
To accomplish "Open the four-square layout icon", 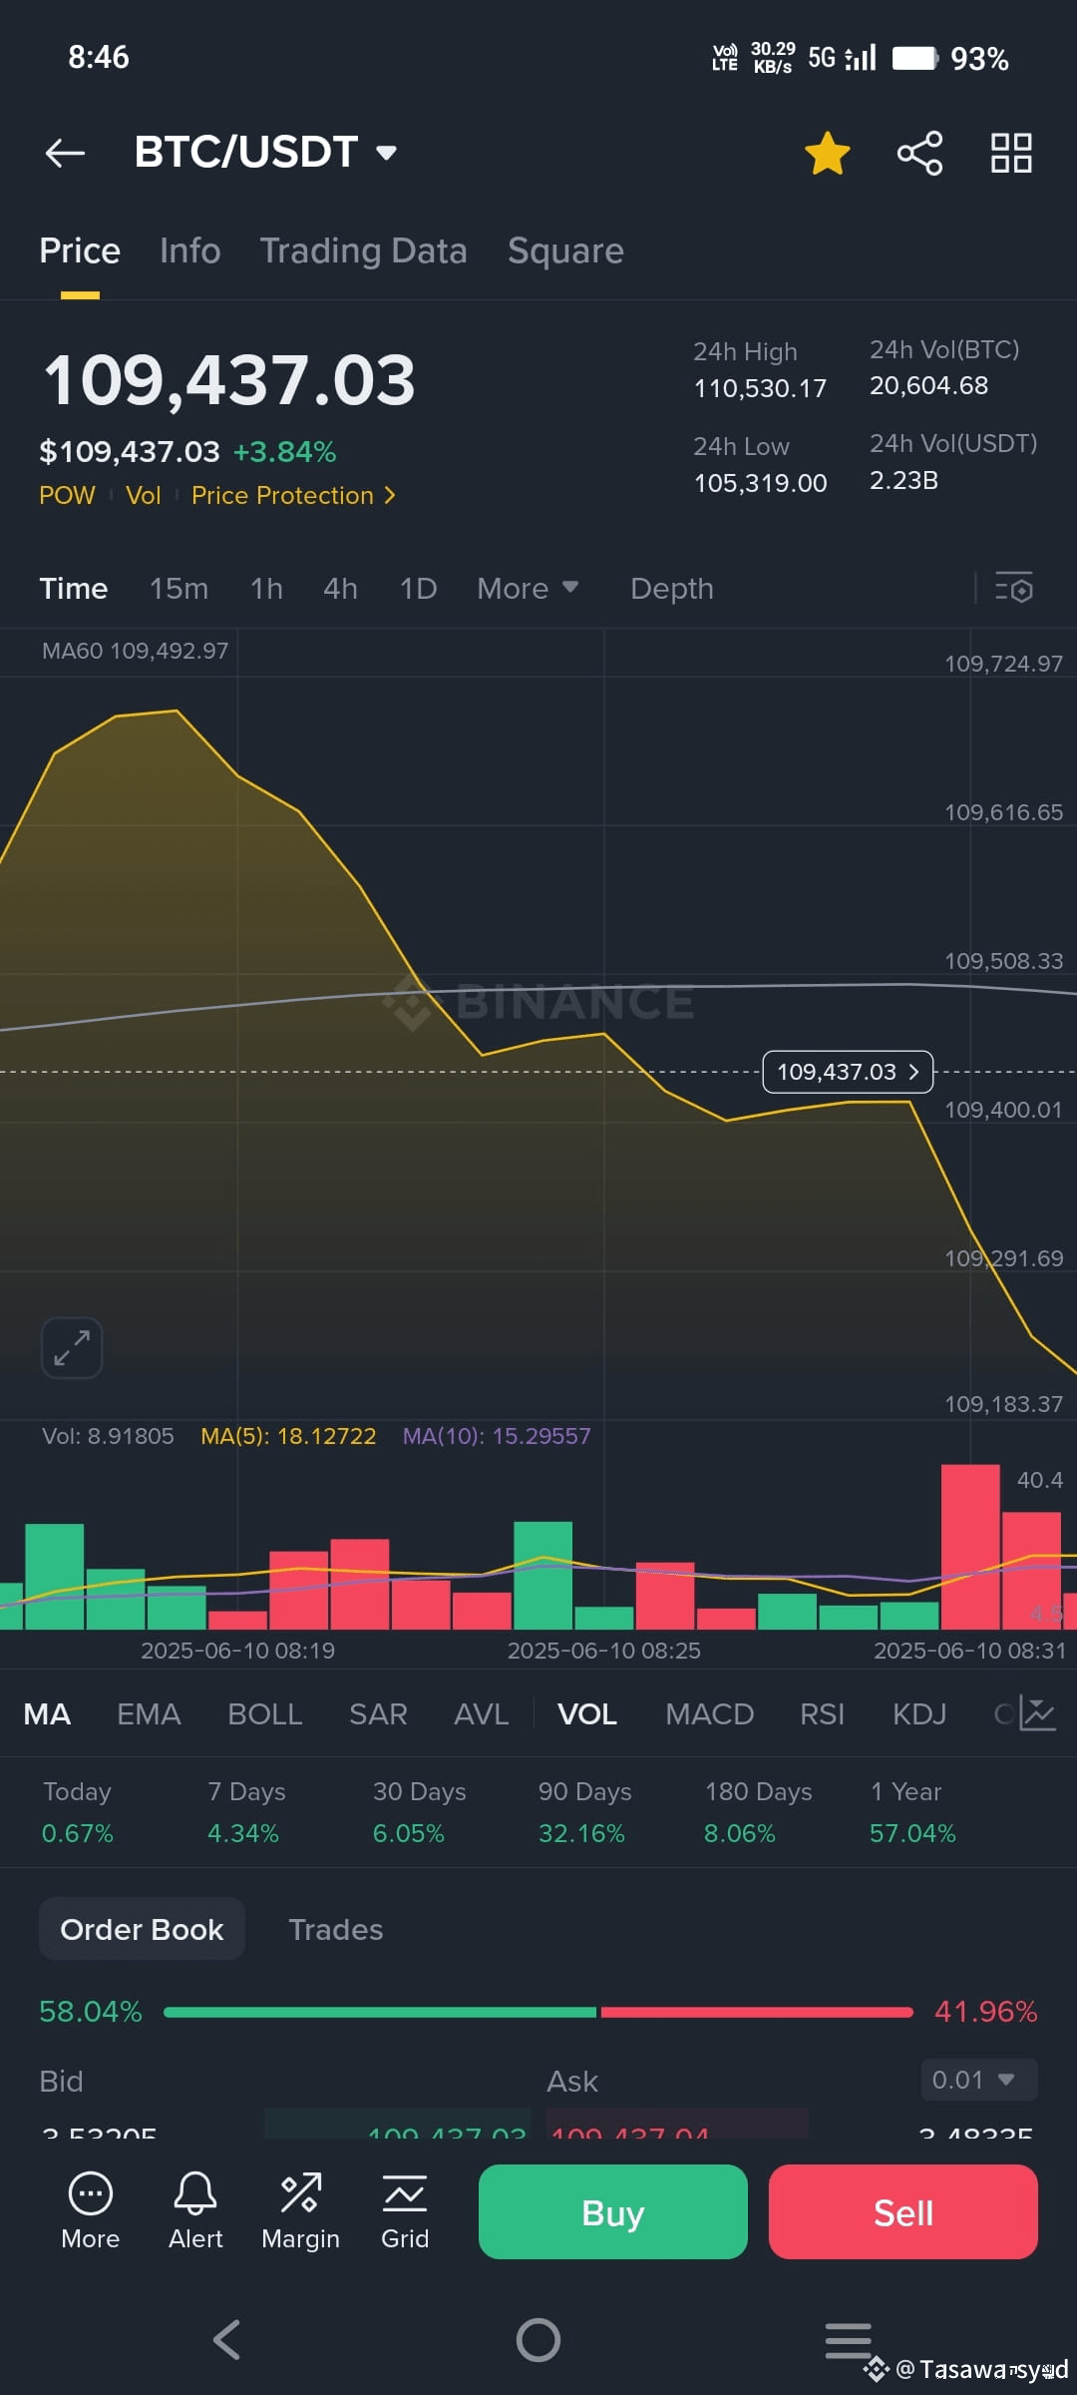I will 1011,153.
